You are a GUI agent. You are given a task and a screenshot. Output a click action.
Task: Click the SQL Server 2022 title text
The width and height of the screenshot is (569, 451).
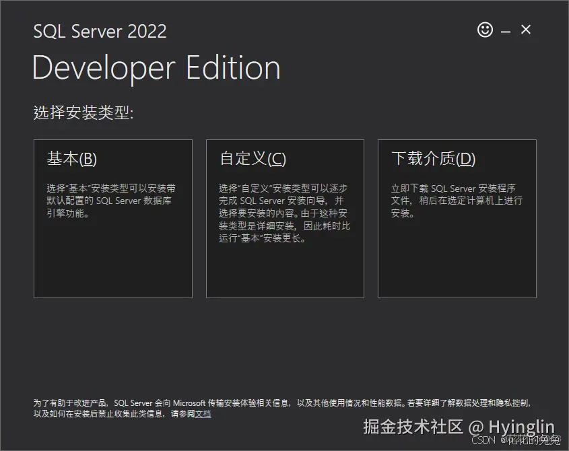100,31
